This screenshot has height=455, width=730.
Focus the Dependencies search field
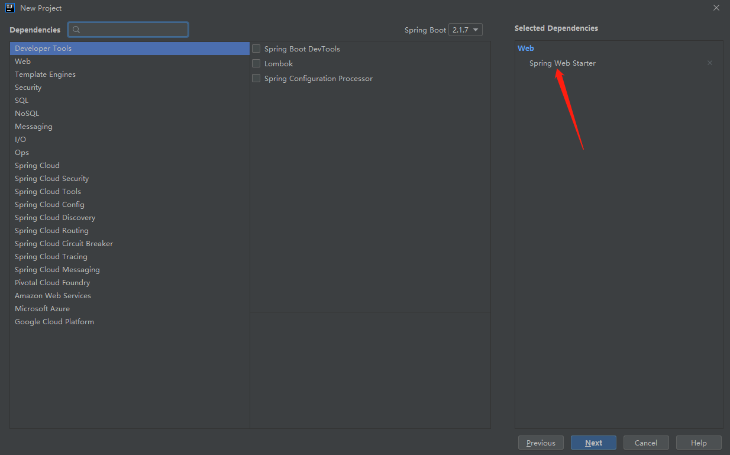pos(128,30)
